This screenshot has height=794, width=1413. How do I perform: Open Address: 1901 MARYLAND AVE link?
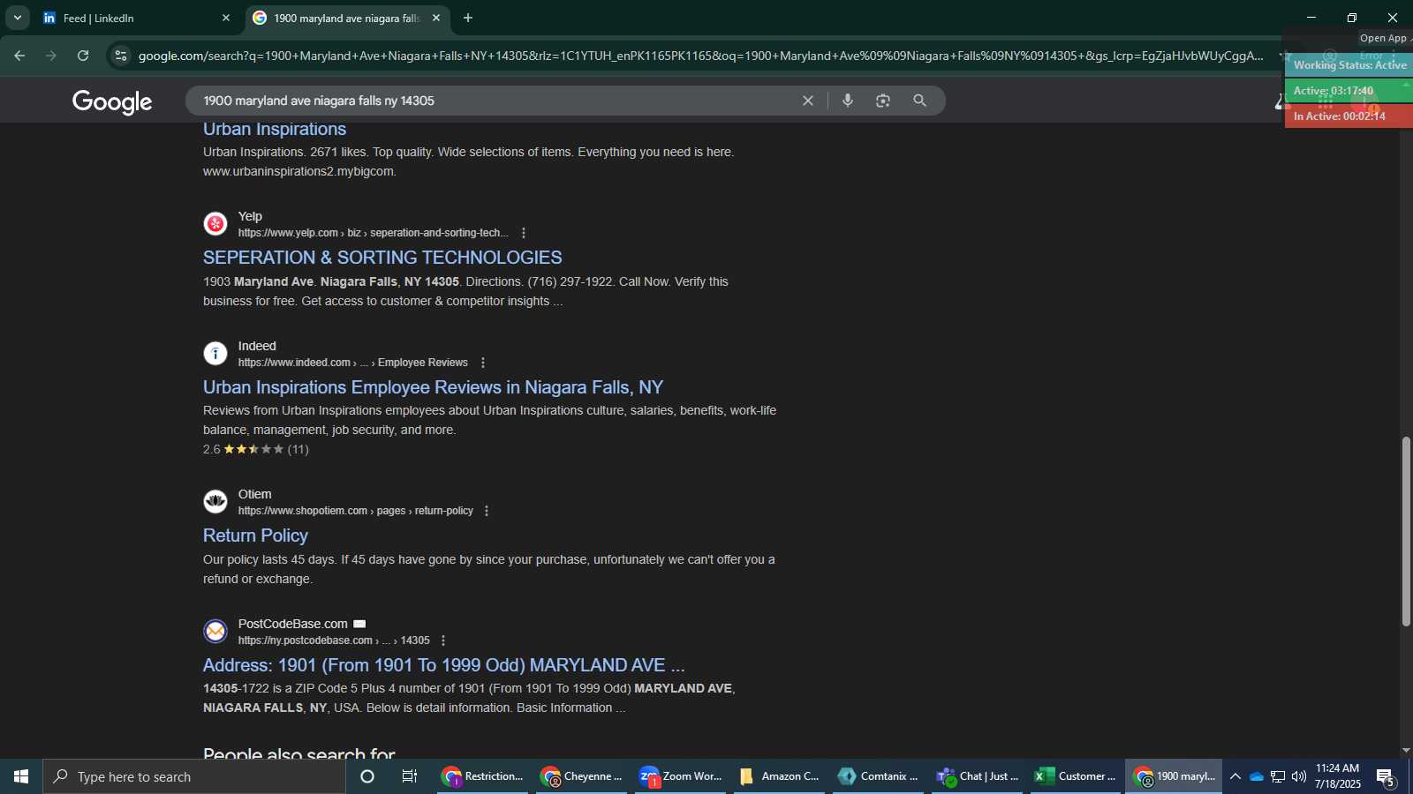(x=443, y=665)
